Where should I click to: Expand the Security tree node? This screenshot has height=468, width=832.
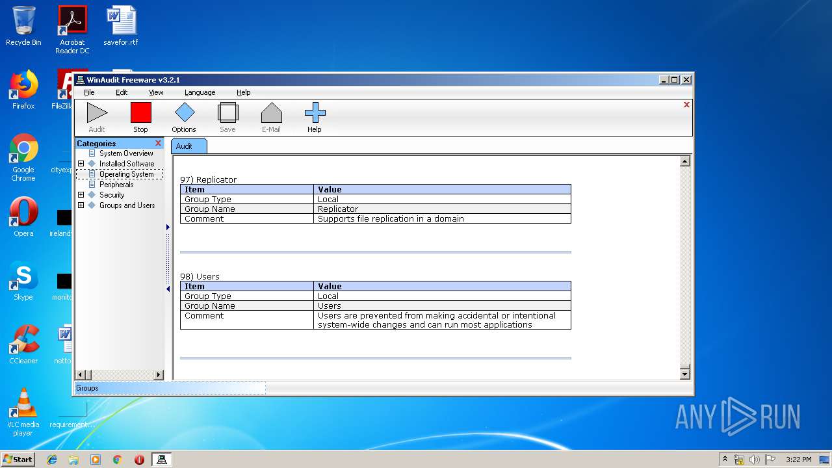[x=81, y=195]
